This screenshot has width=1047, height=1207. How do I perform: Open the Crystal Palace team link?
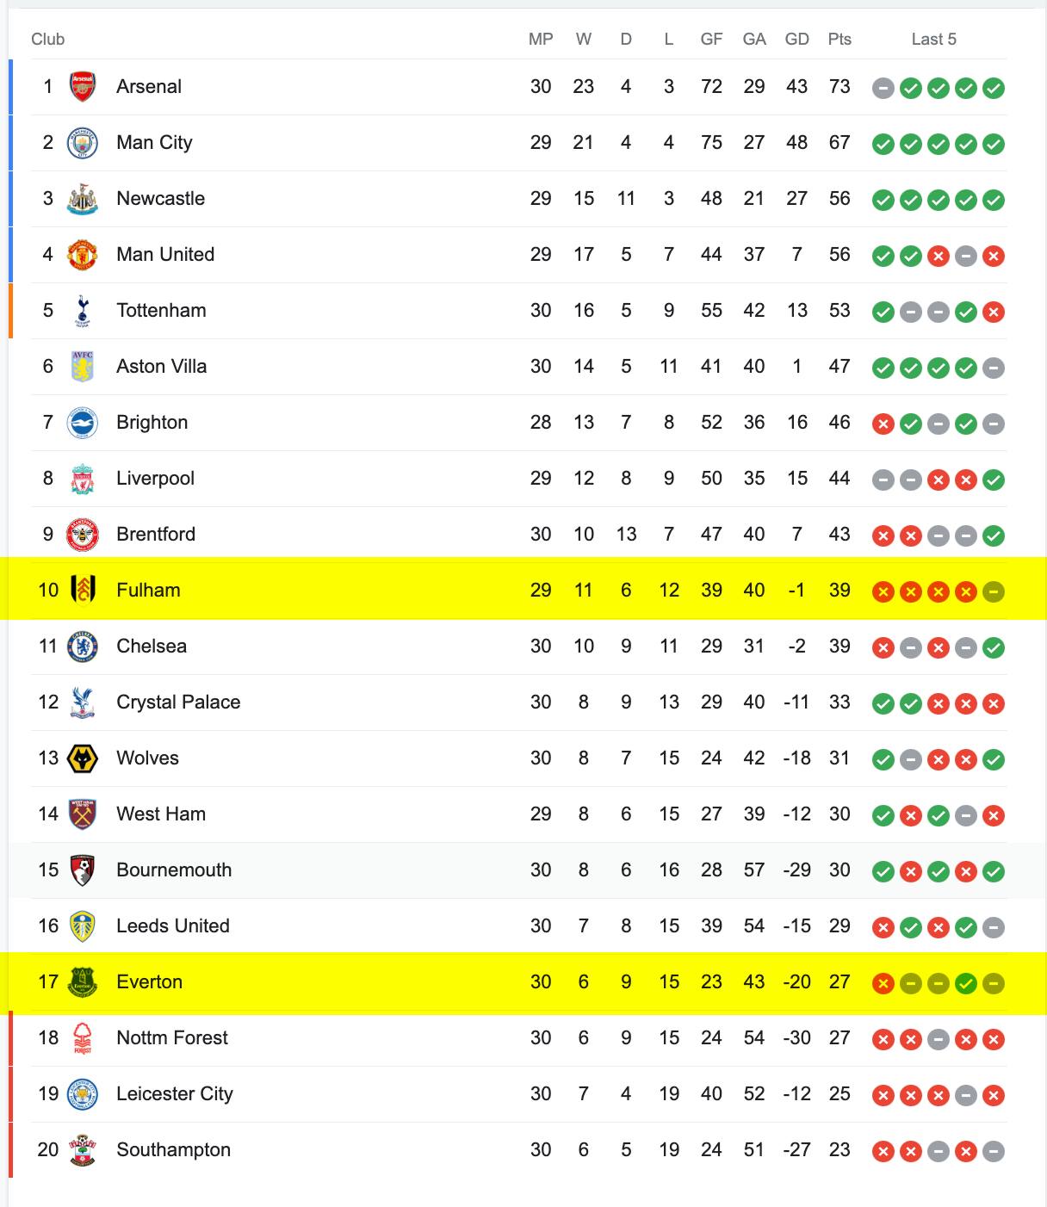pyautogui.click(x=178, y=703)
